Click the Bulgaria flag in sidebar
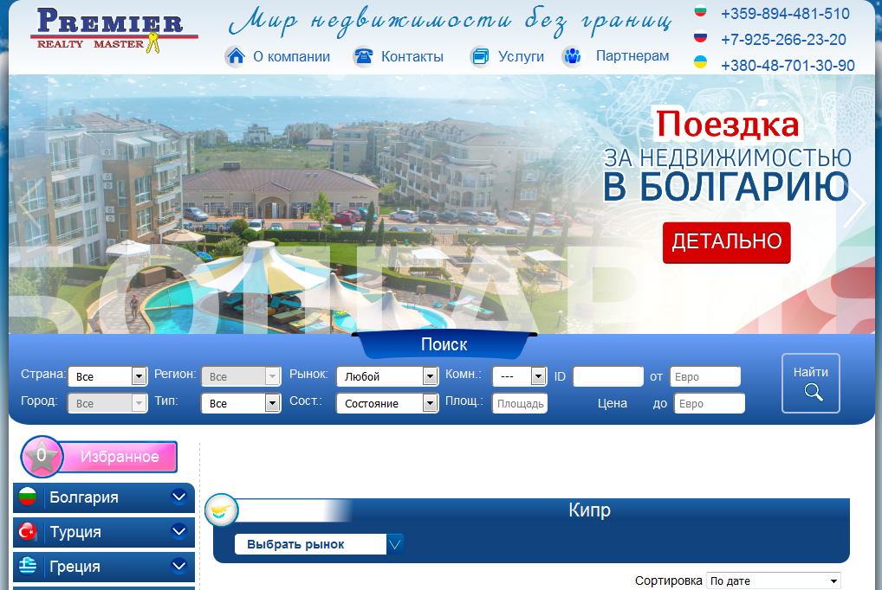 pyautogui.click(x=28, y=497)
